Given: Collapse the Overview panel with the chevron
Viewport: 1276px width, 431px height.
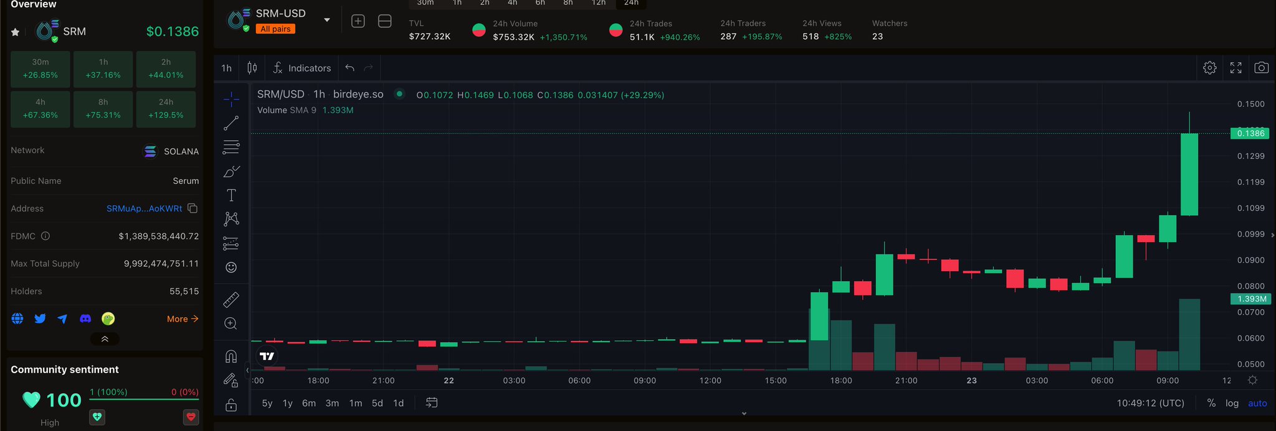Looking at the screenshot, I should click(105, 339).
